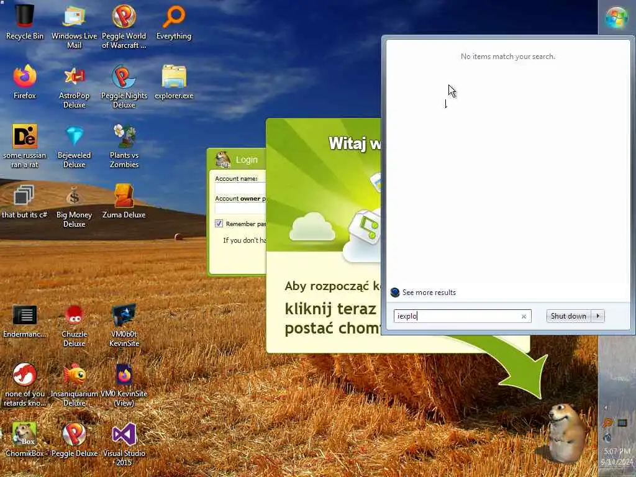This screenshot has width=636, height=477.
Task: Select the AstroPop Deluxe desktop icon
Action: (x=75, y=86)
